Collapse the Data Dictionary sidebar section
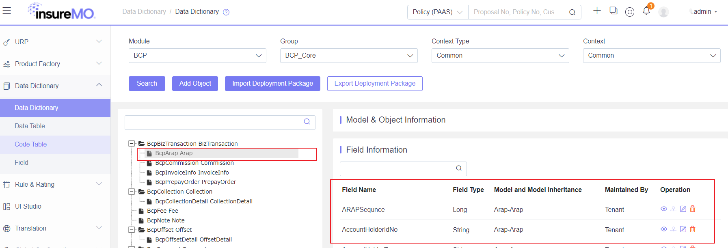 (99, 85)
